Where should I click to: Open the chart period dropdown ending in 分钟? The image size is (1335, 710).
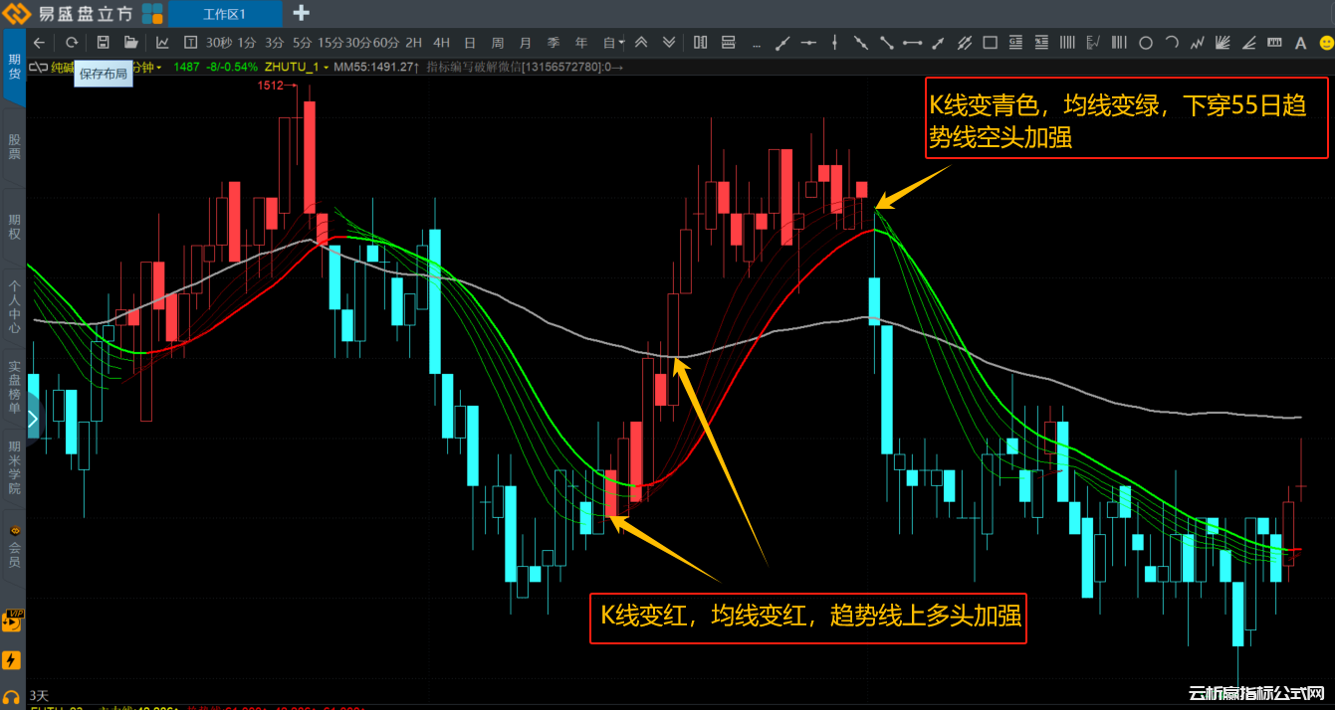tap(148, 67)
